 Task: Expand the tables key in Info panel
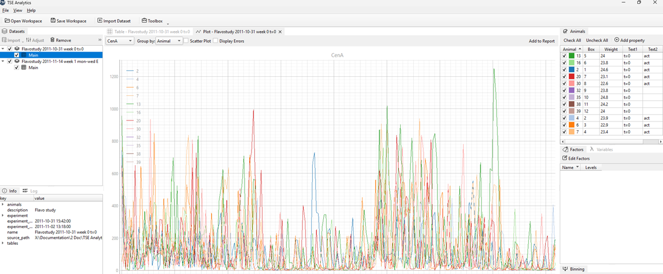(x=3, y=242)
